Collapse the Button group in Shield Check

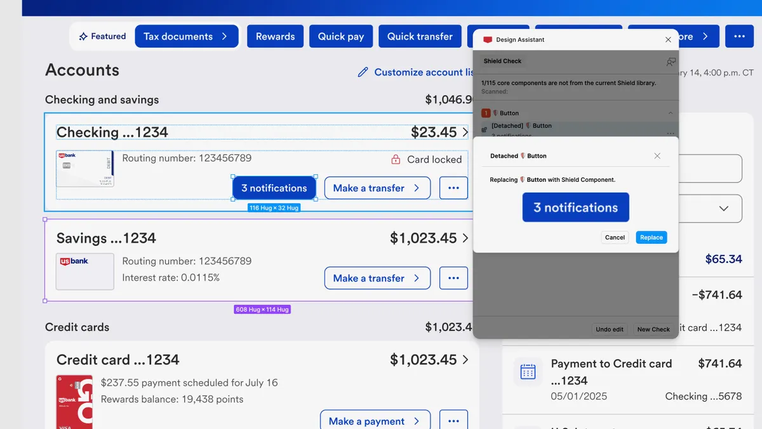click(671, 112)
